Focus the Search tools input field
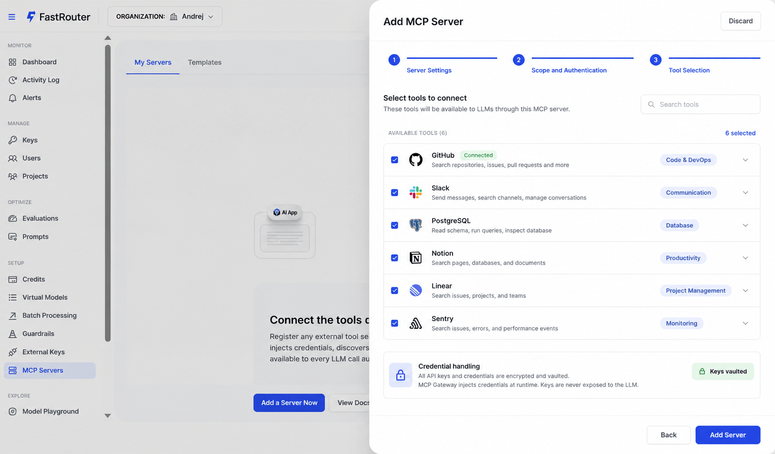Viewport: 775px width, 454px height. pos(700,105)
